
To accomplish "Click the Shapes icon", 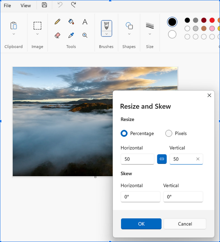I will tap(129, 26).
